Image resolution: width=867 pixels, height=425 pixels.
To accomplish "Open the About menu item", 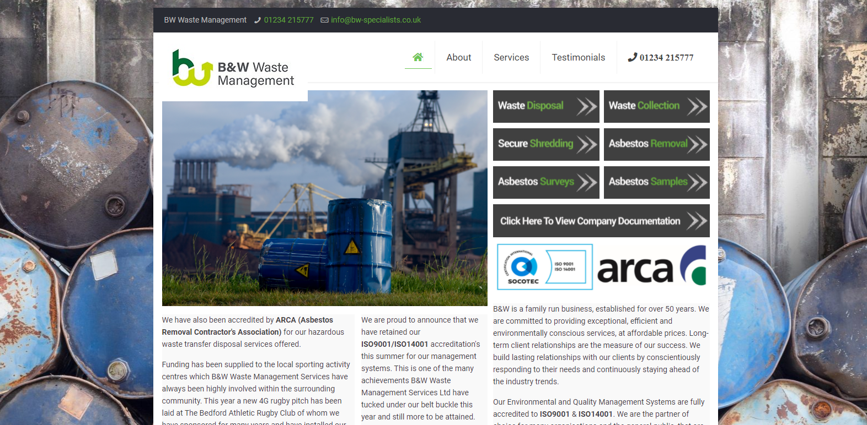I will pyautogui.click(x=458, y=57).
